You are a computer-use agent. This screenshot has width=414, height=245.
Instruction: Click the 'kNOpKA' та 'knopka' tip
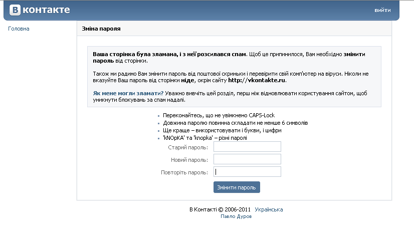(205, 138)
